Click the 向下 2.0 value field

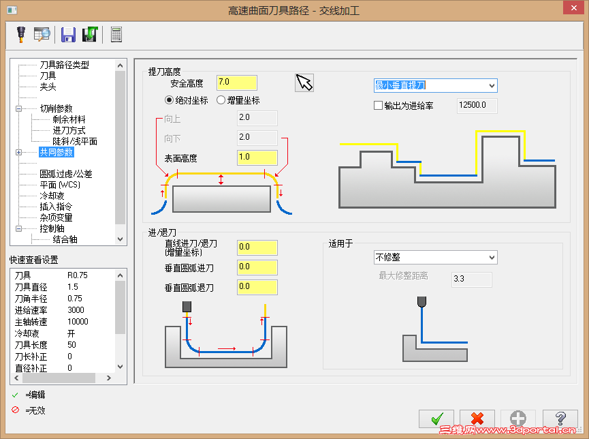[257, 138]
